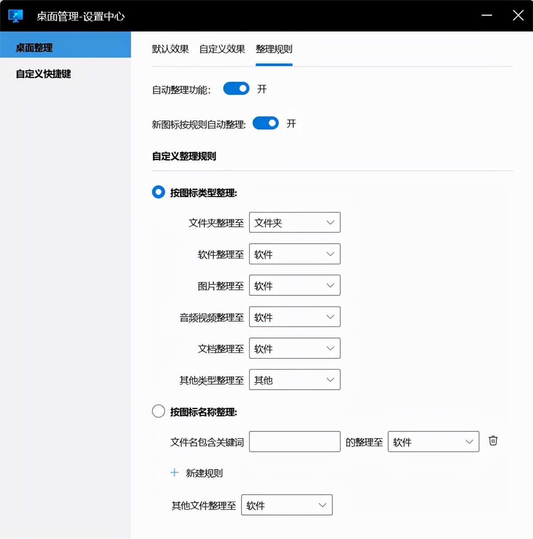Screen dimensions: 533x539
Task: Switch to the 默认效果 tab
Action: click(171, 49)
